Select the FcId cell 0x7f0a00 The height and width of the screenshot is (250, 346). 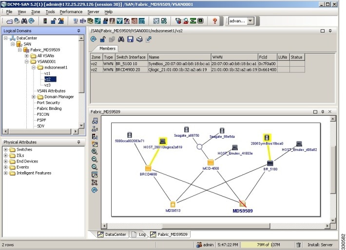(x=267, y=64)
